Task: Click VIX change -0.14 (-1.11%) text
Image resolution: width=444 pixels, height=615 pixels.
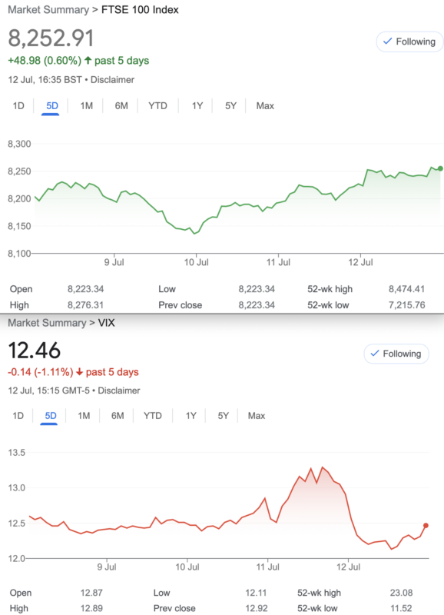Action: tap(41, 372)
